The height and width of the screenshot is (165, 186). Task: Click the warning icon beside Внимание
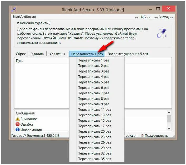coord(18,119)
